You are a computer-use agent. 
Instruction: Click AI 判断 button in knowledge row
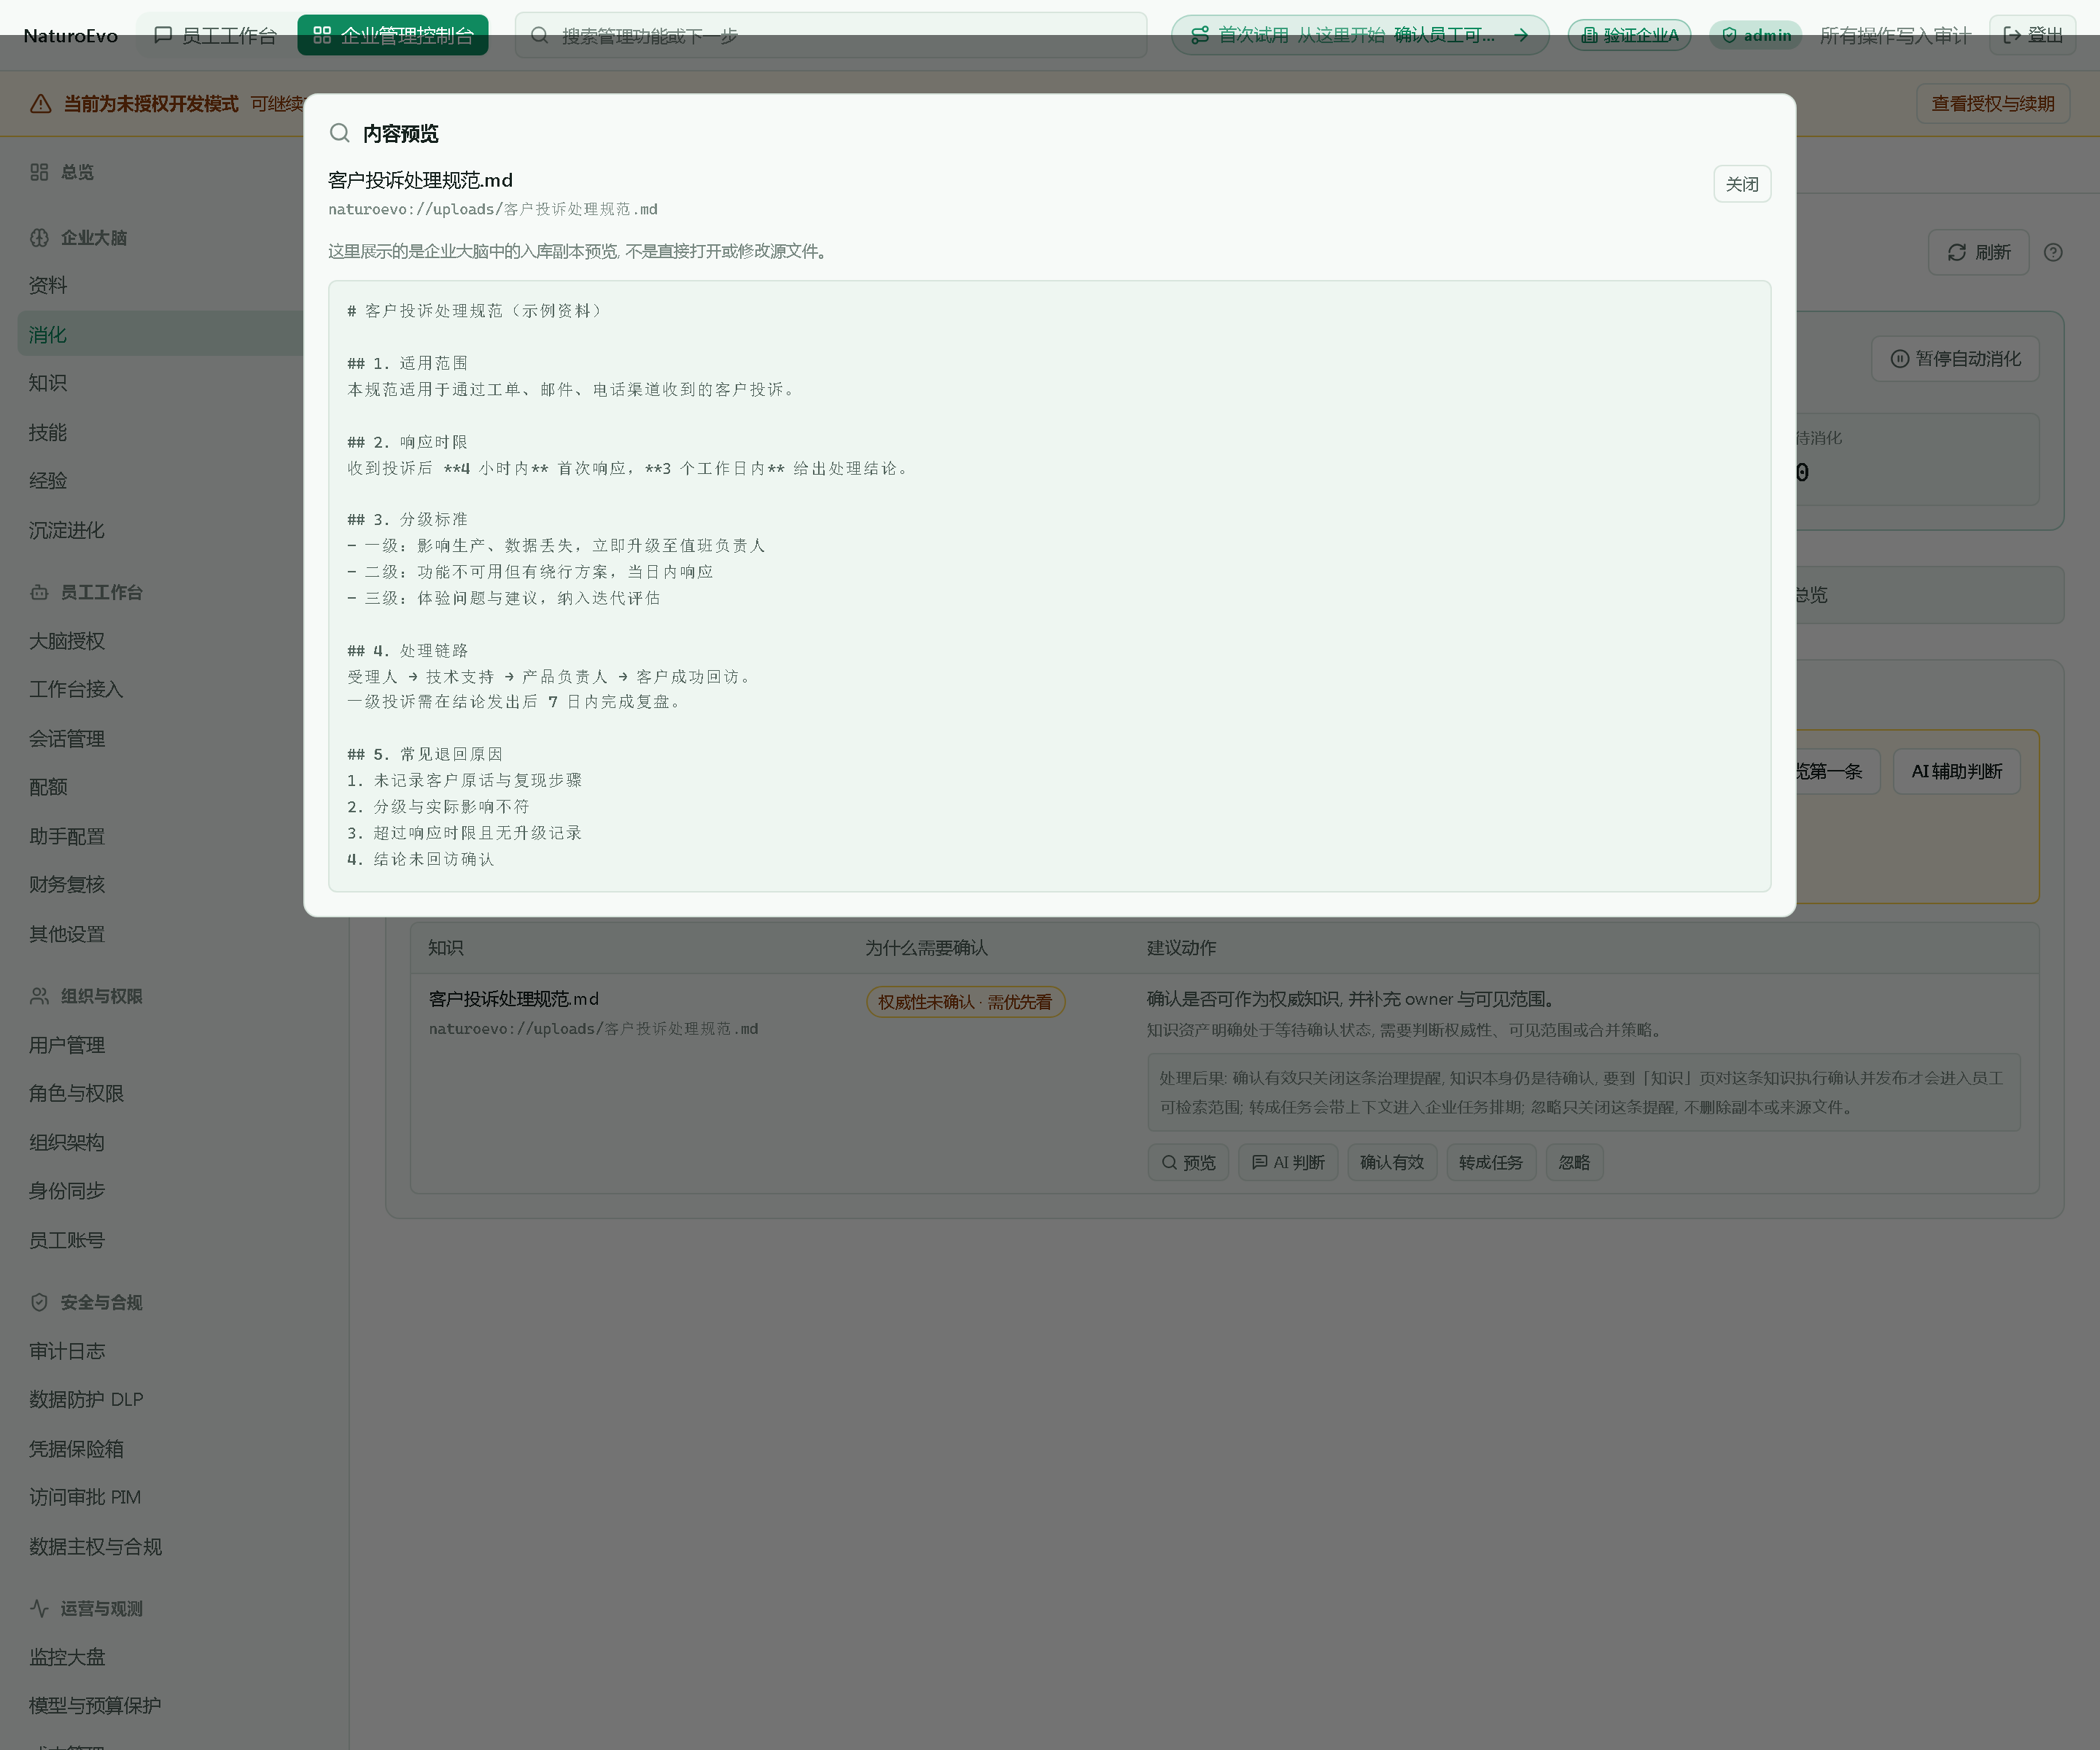coord(1288,1162)
